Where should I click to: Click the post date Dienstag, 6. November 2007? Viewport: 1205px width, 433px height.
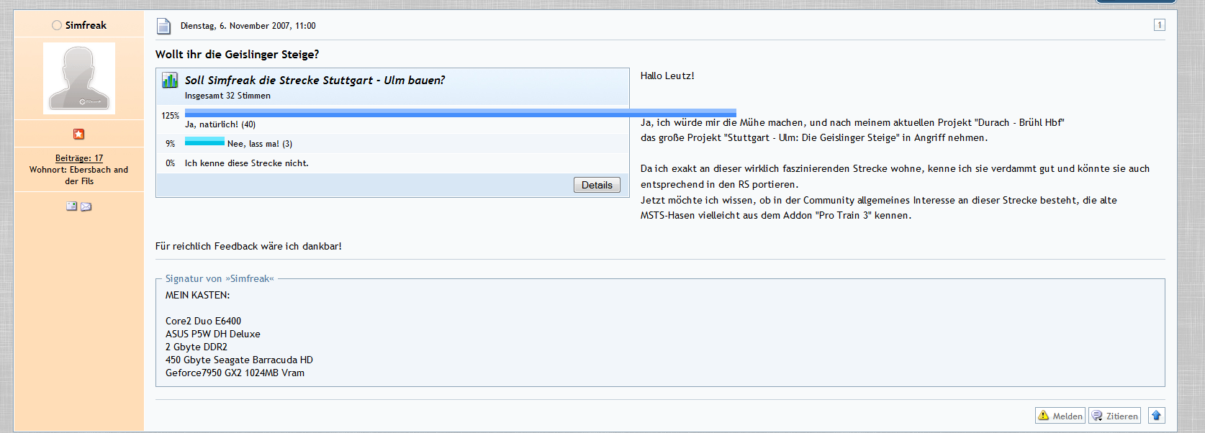tap(248, 26)
